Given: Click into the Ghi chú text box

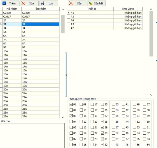Looking at the screenshot, I should [x=32, y=135].
